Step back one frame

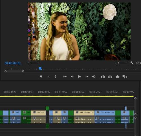(72, 77)
